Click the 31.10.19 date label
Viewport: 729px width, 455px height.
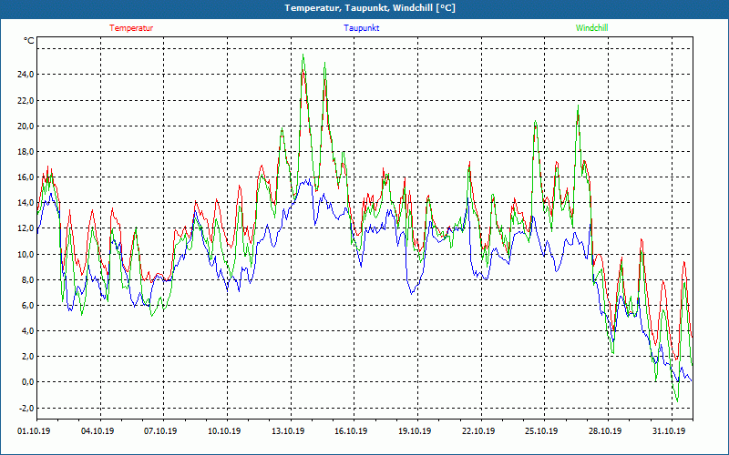point(669,430)
